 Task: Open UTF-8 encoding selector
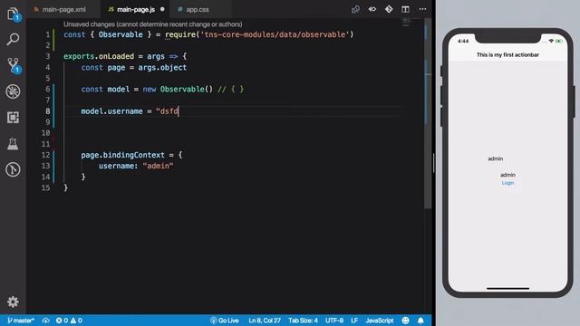[334, 321]
